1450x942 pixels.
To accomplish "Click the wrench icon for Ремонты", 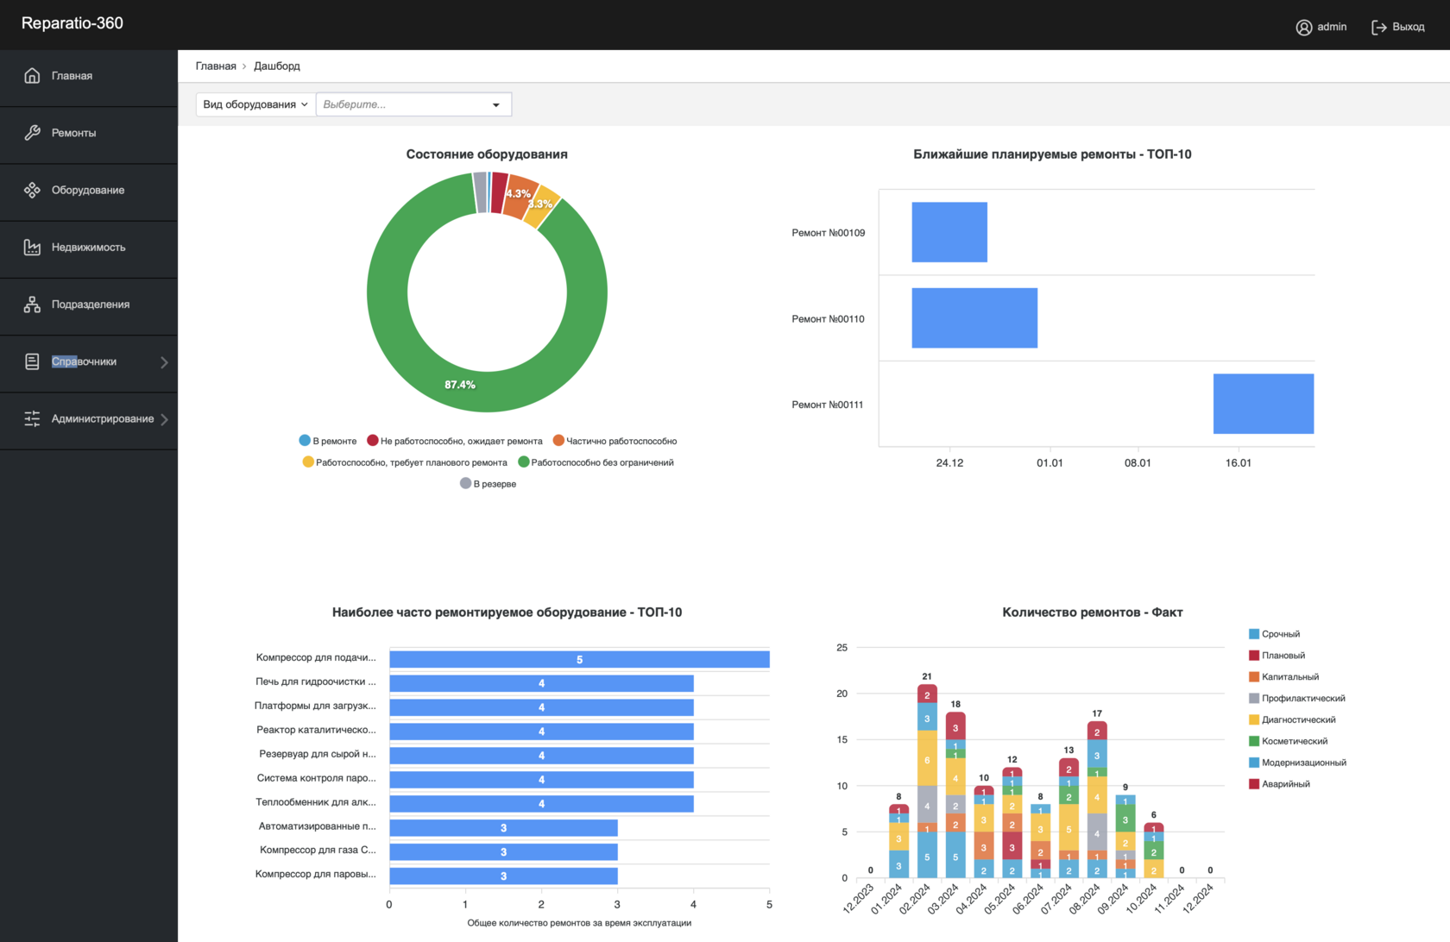I will coord(32,133).
